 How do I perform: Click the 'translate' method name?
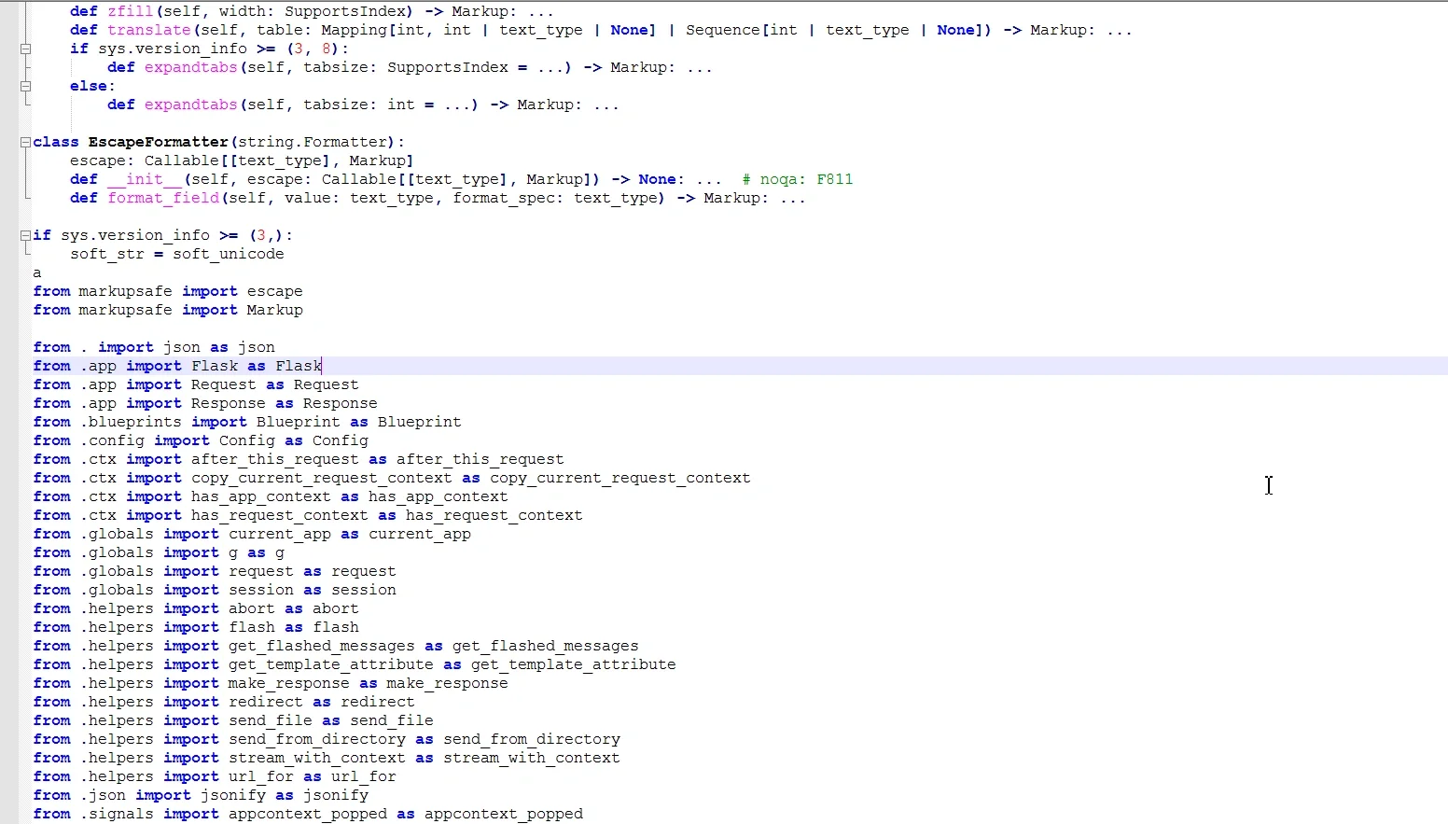148,30
